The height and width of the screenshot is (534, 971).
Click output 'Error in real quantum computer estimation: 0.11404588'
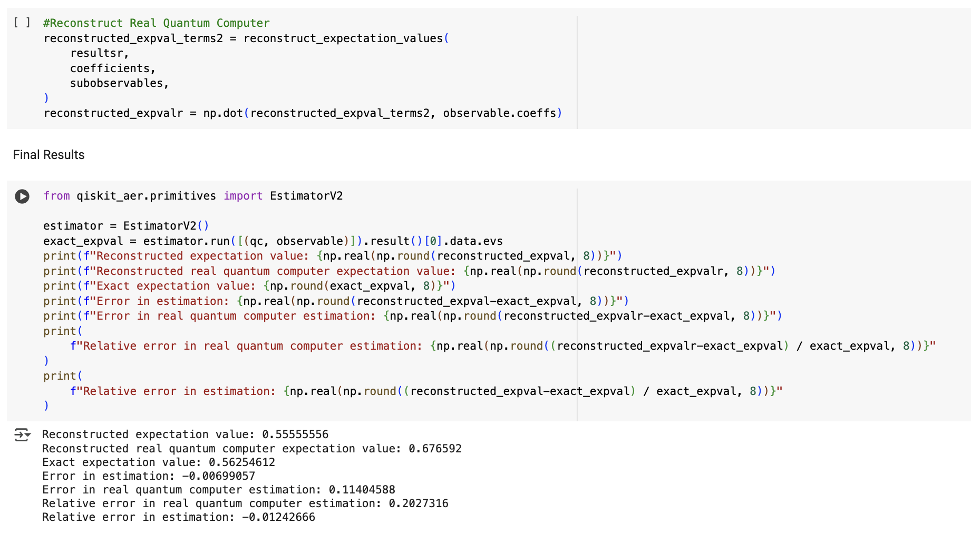coord(219,490)
